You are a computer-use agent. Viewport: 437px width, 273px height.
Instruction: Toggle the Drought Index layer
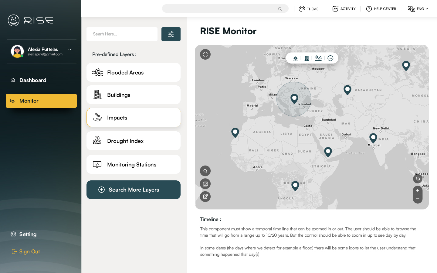(x=134, y=141)
